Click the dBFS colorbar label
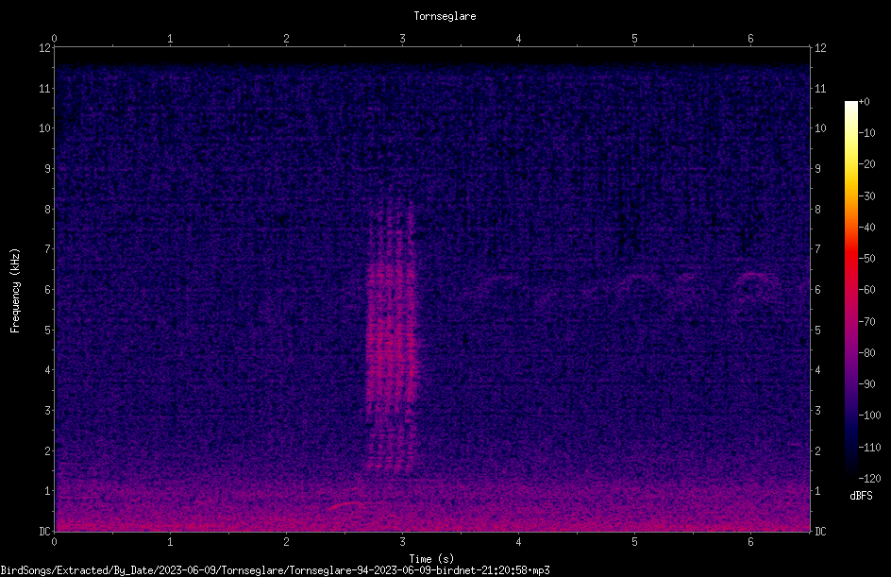This screenshot has height=577, width=891. coord(861,496)
